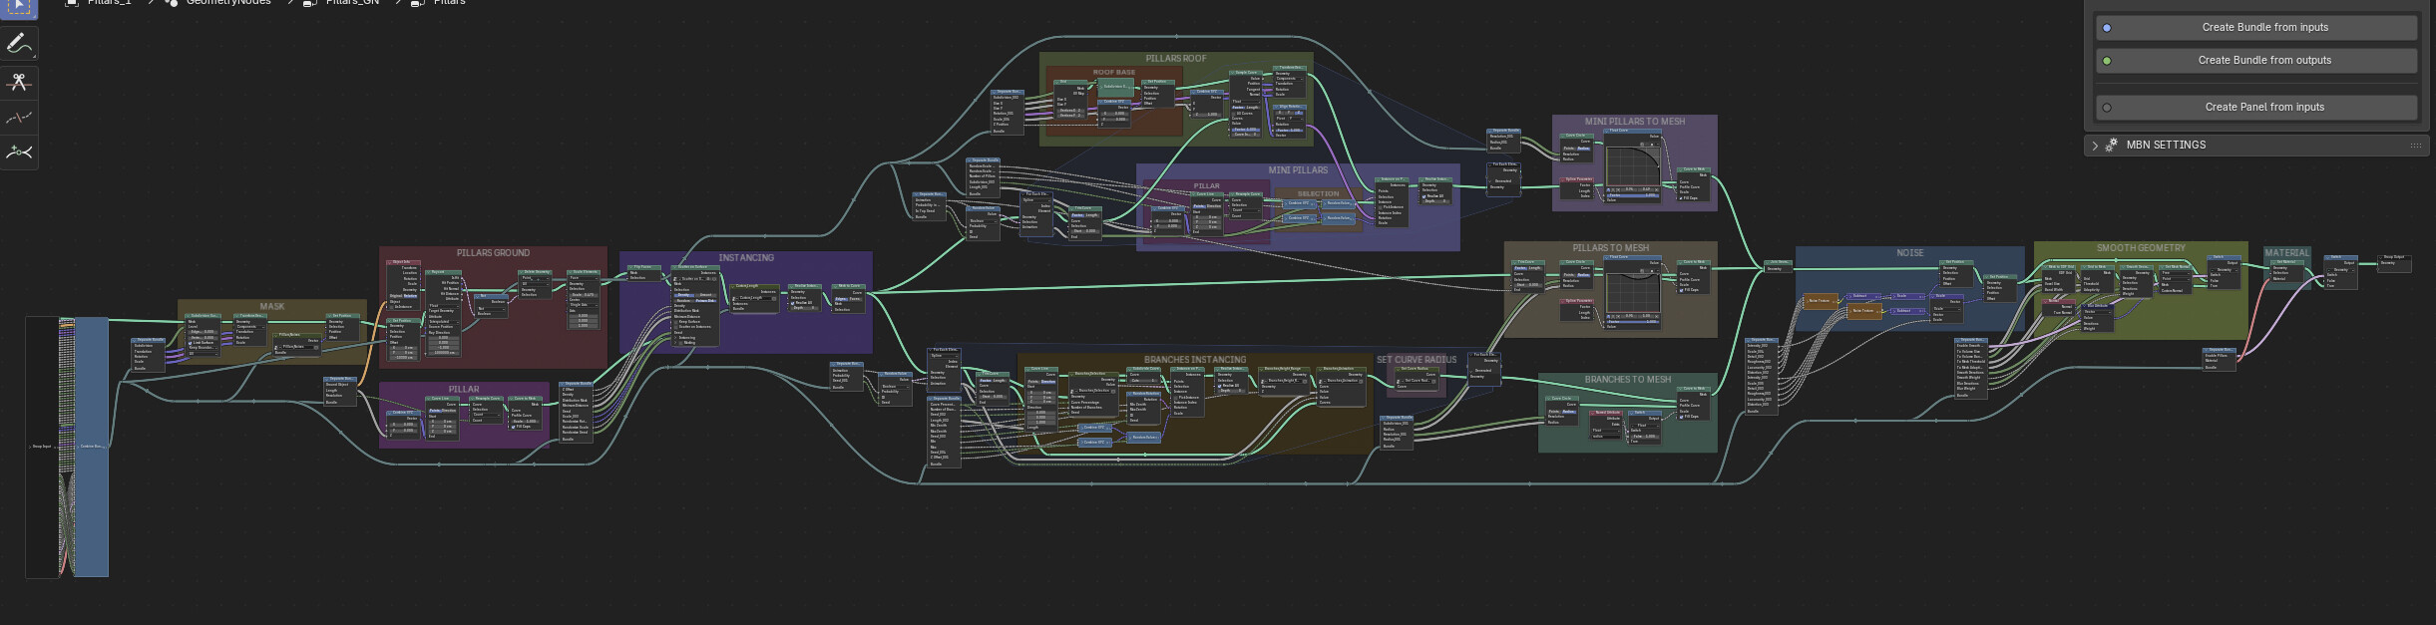Image resolution: width=2436 pixels, height=625 pixels.
Task: Select the Join Geometry node before NOISE
Action: point(1779,266)
